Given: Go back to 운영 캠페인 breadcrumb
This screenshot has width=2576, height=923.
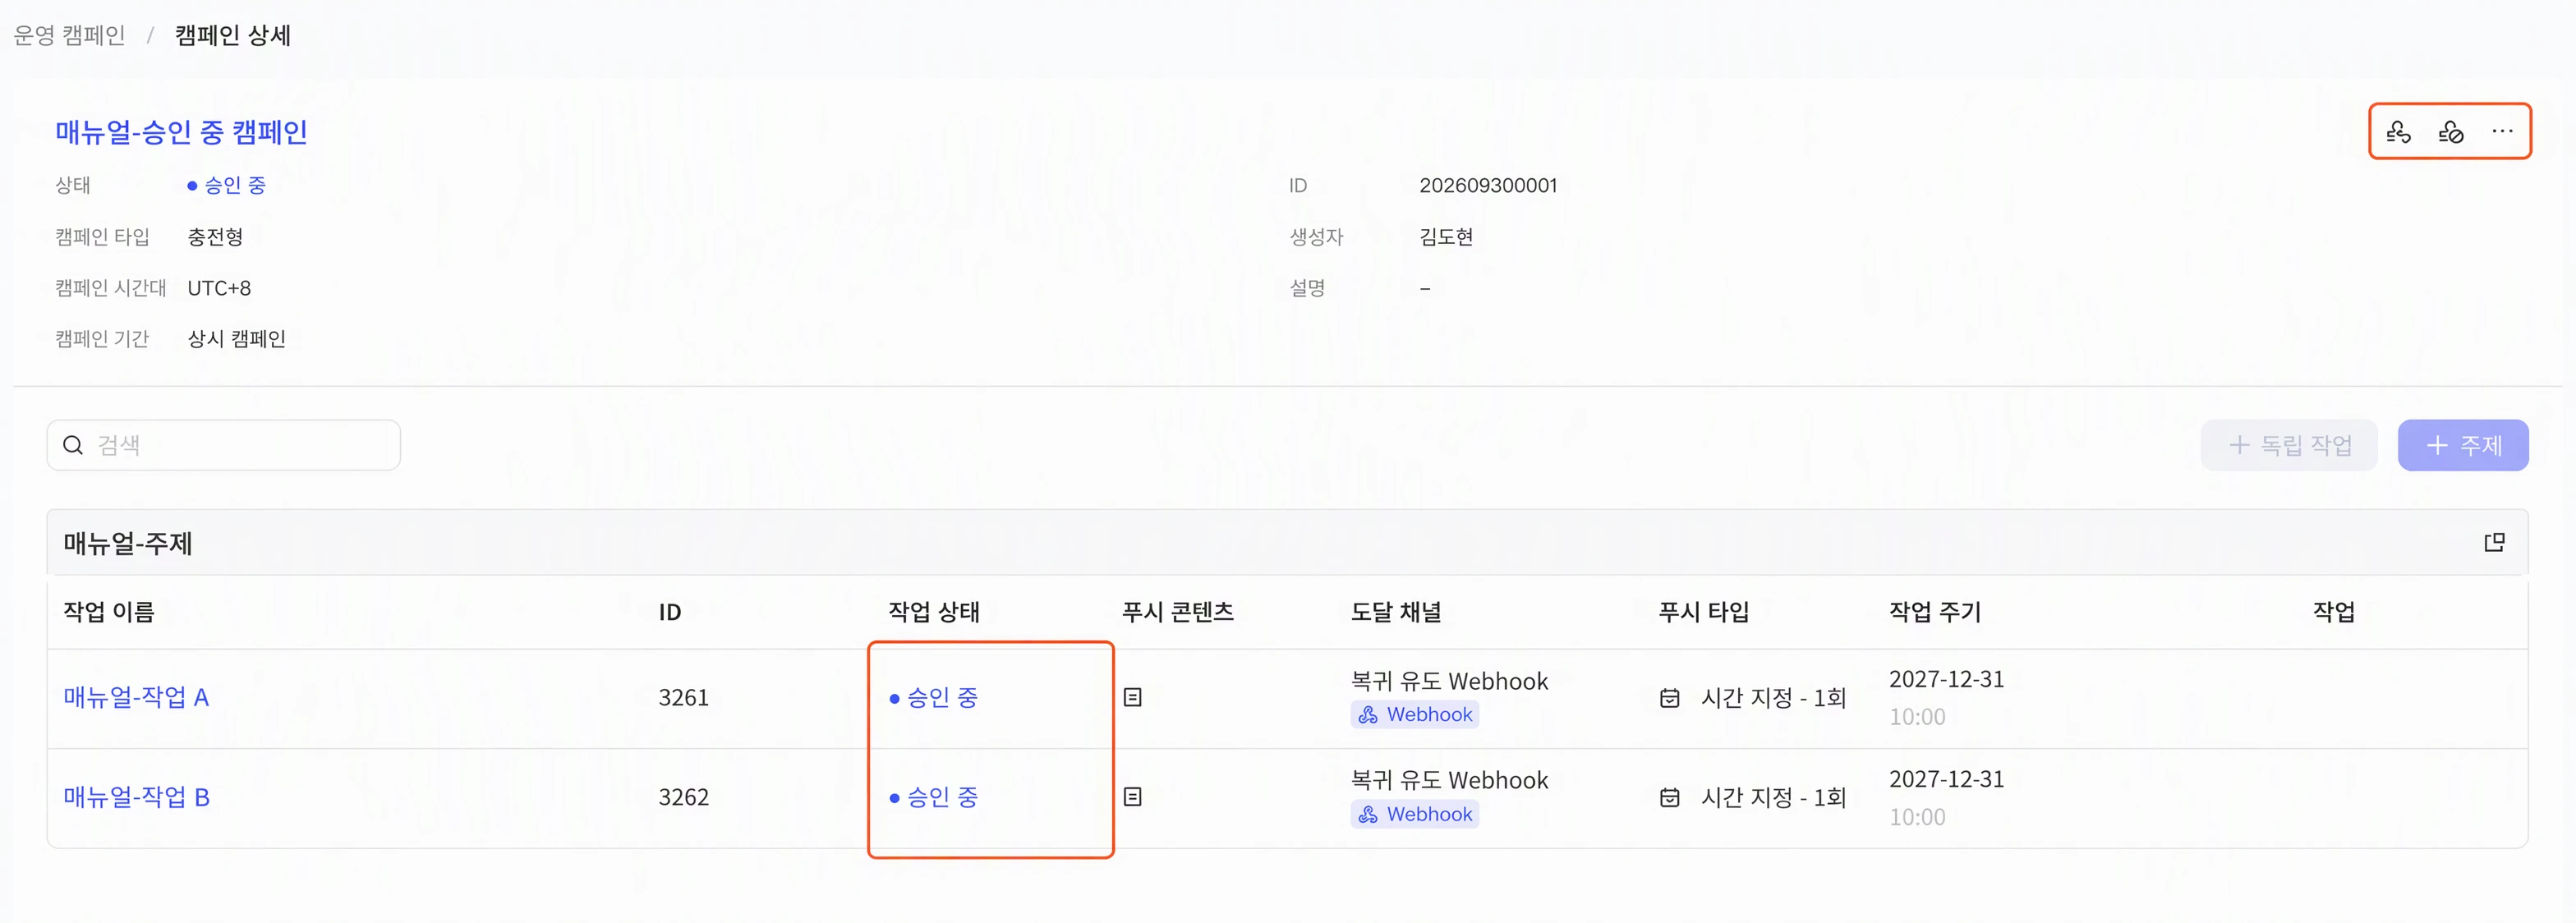Looking at the screenshot, I should point(69,35).
